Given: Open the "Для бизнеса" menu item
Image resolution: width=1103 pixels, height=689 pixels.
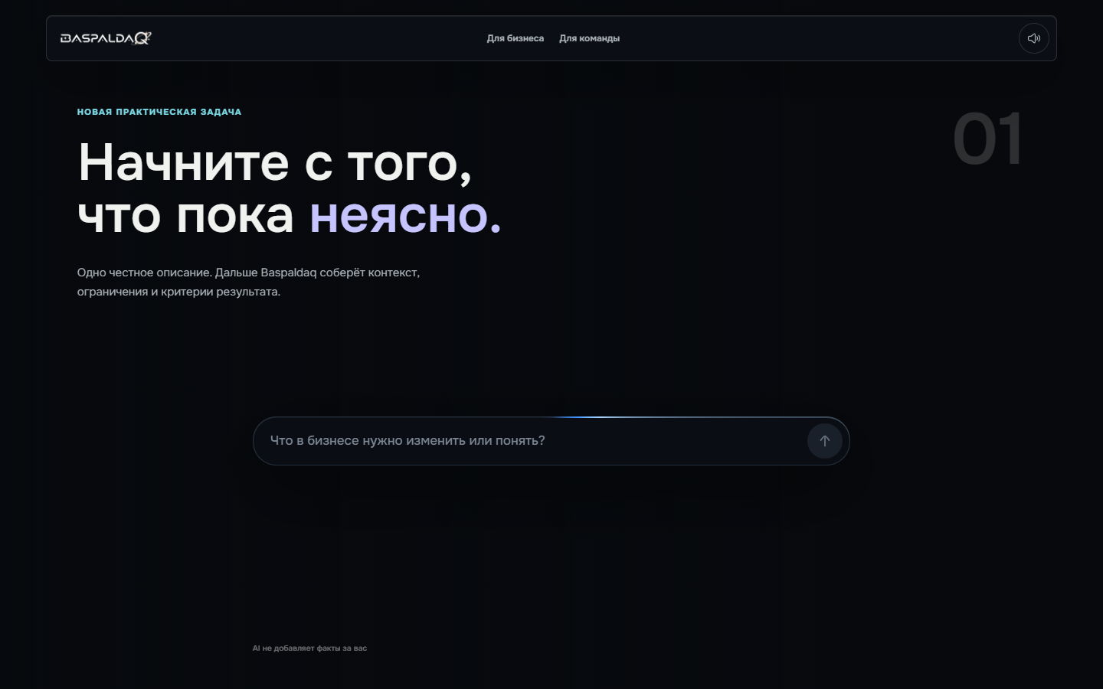Looking at the screenshot, I should [515, 38].
